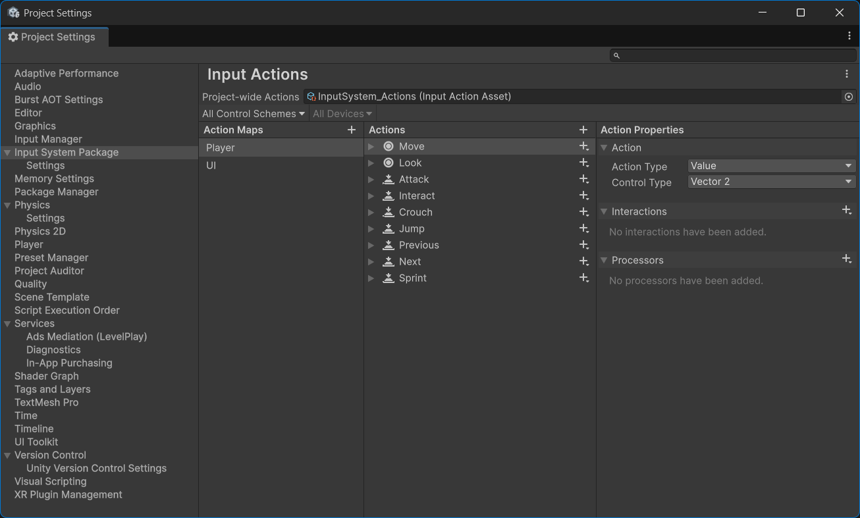Select the Jump action row
The image size is (860, 518).
tap(480, 229)
